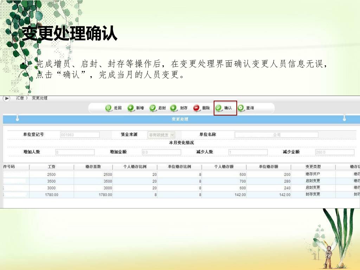Click the 确认 button label
The image size is (360, 270).
[x=228, y=108]
